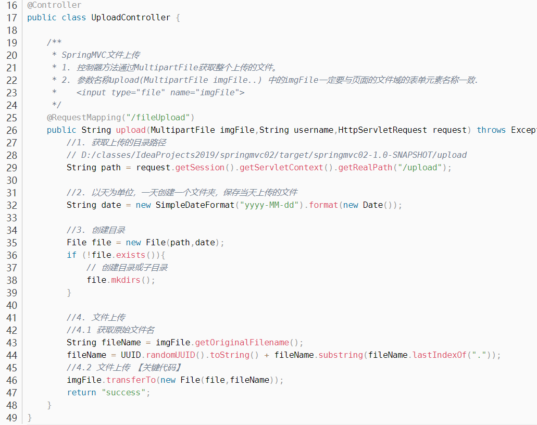Click the new Date() expression
Screen dimensions: 537x425
pyautogui.click(x=368, y=205)
